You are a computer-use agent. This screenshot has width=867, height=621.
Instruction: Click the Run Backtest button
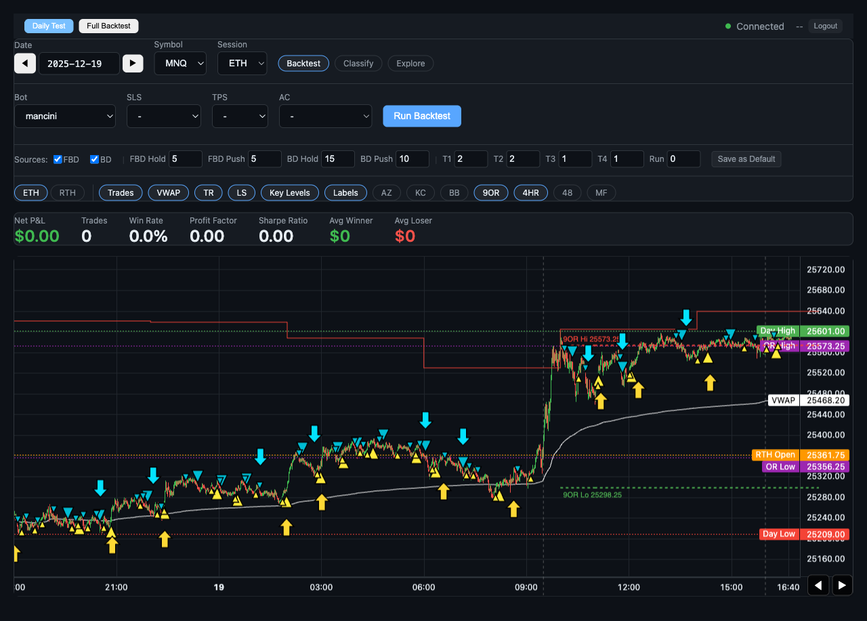[x=421, y=116]
